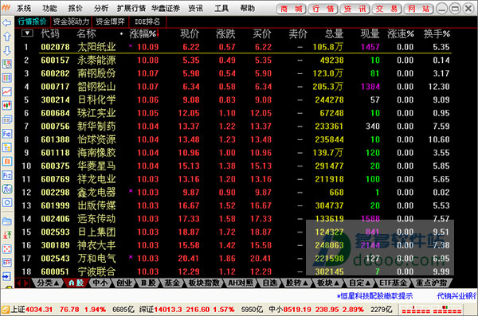This screenshot has width=478, height=316.
Task: Sort by 涨幅% column header
Action: 143,33
